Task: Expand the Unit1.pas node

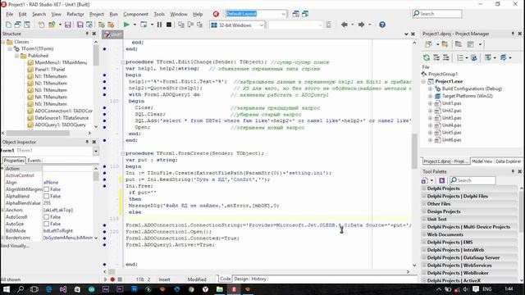Action: click(x=430, y=104)
